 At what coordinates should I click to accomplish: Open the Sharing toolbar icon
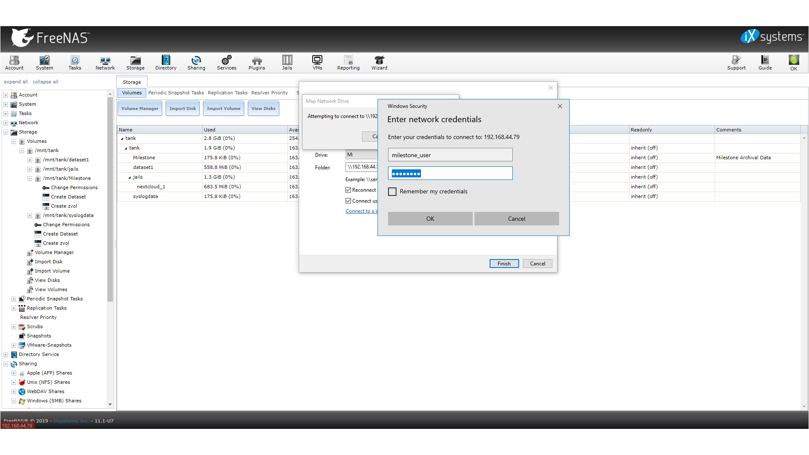click(196, 62)
